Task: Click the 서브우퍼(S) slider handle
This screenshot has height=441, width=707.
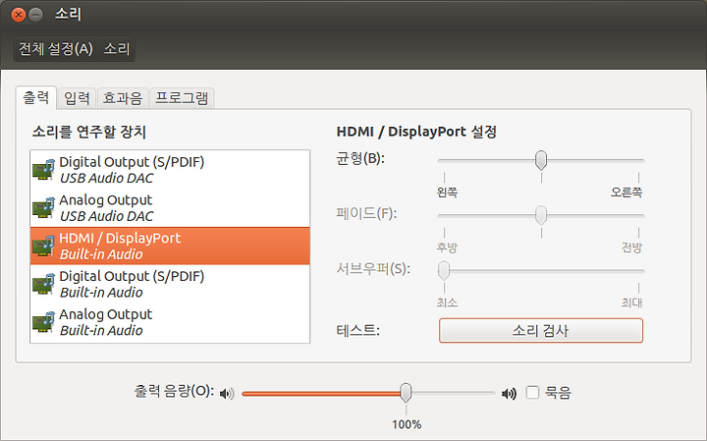Action: 444,271
